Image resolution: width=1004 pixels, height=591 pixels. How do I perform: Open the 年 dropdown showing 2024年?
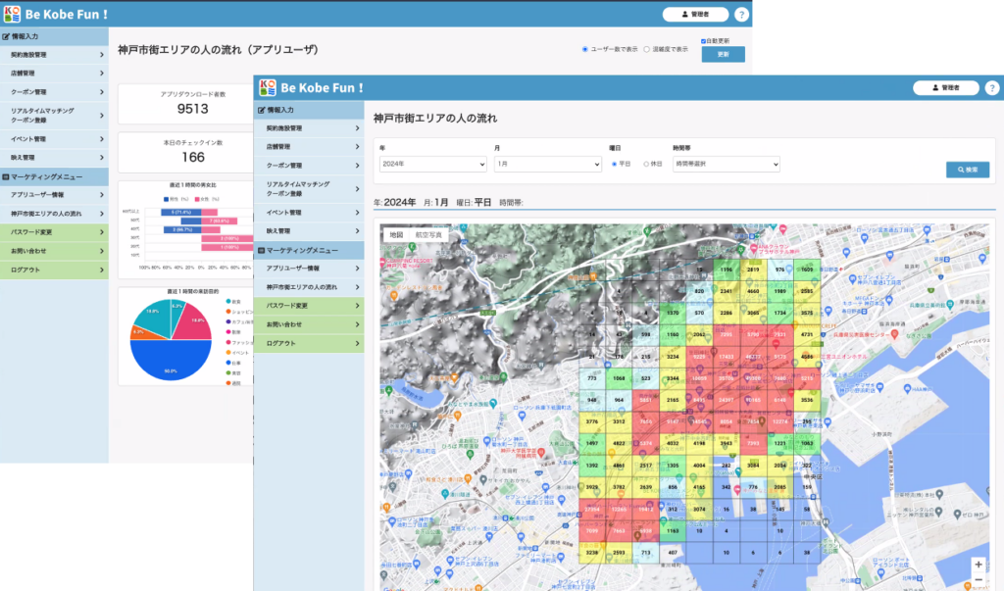click(431, 165)
